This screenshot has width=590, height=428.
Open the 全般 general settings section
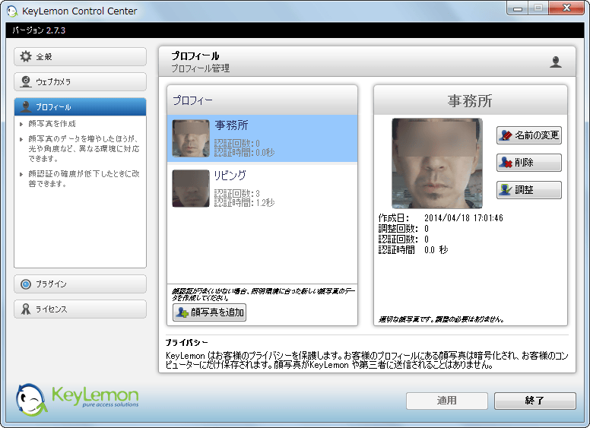pyautogui.click(x=80, y=57)
